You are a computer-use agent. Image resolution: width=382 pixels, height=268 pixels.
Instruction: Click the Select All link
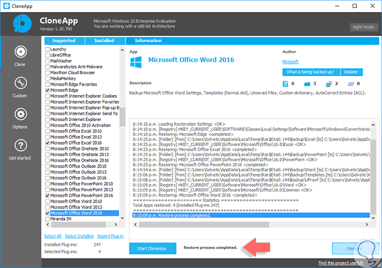52,236
